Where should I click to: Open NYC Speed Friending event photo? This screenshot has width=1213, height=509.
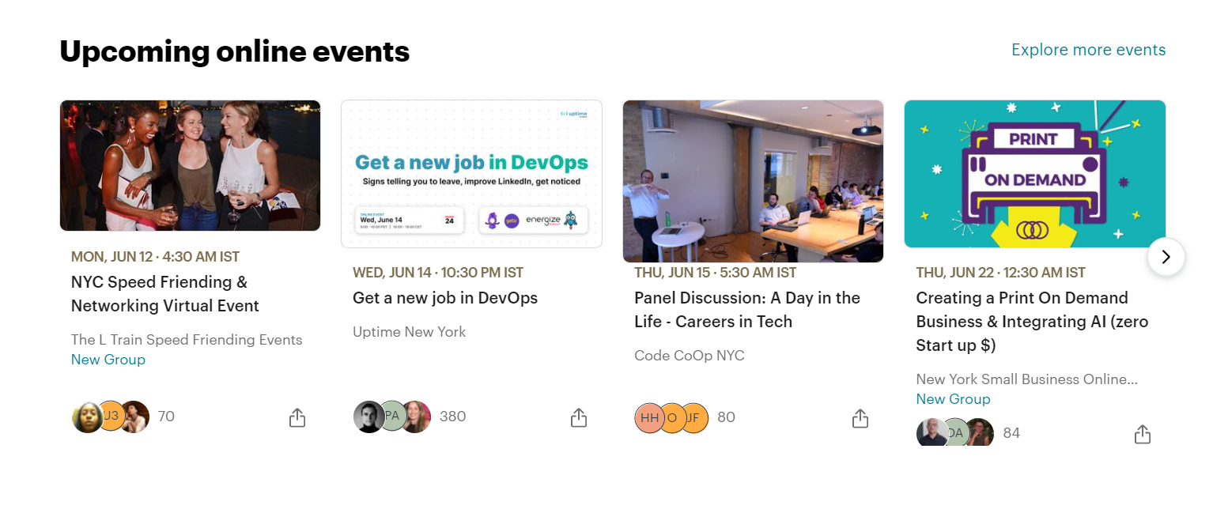tap(190, 165)
